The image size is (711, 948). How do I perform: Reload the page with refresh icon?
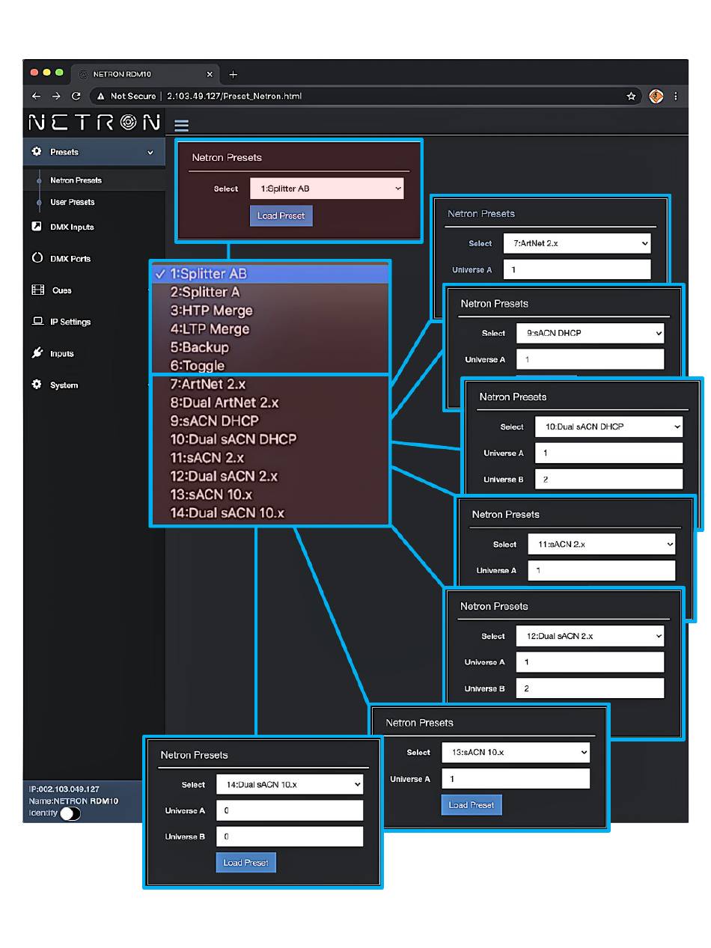click(76, 96)
